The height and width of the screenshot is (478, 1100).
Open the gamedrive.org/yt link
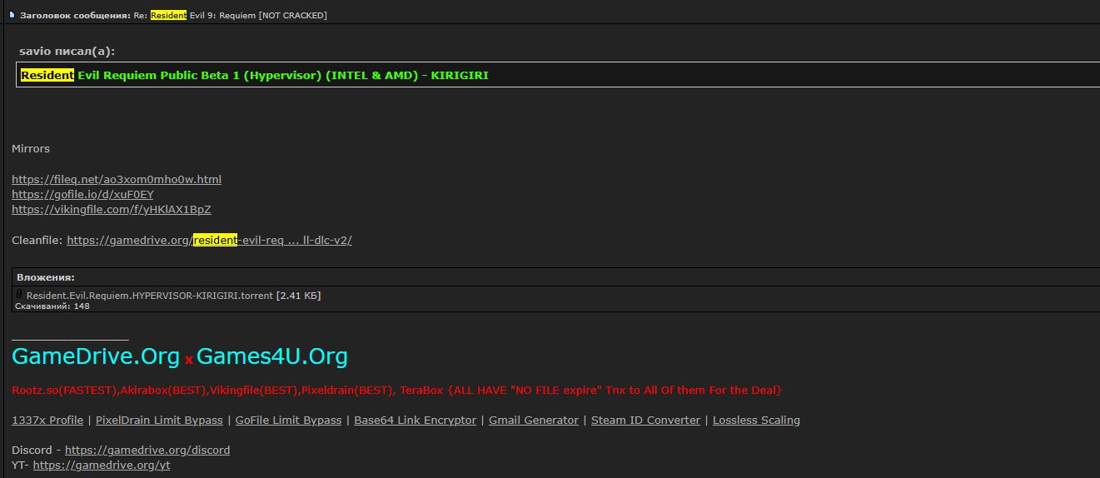coord(102,466)
